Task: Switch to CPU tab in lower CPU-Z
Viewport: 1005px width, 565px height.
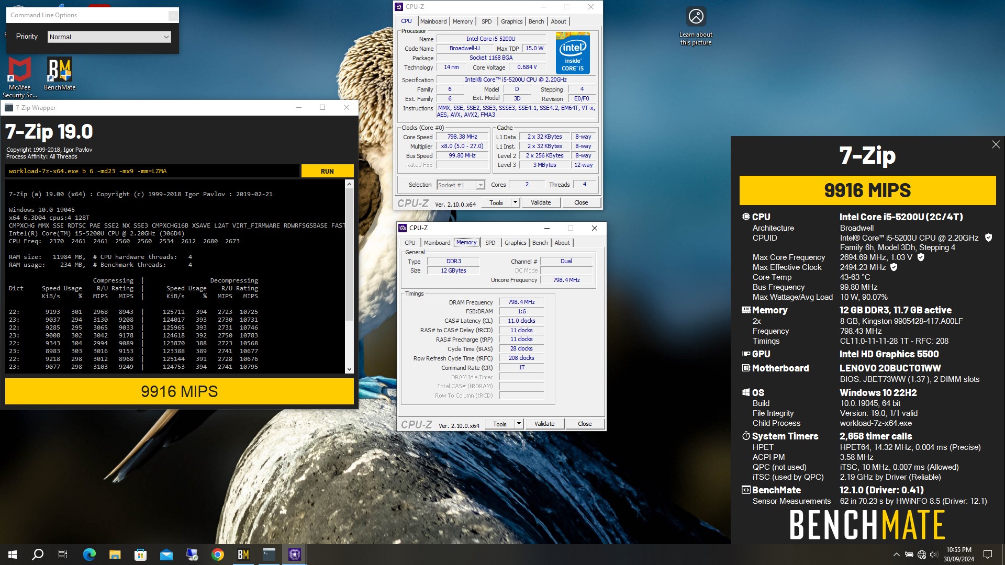Action: coord(410,243)
